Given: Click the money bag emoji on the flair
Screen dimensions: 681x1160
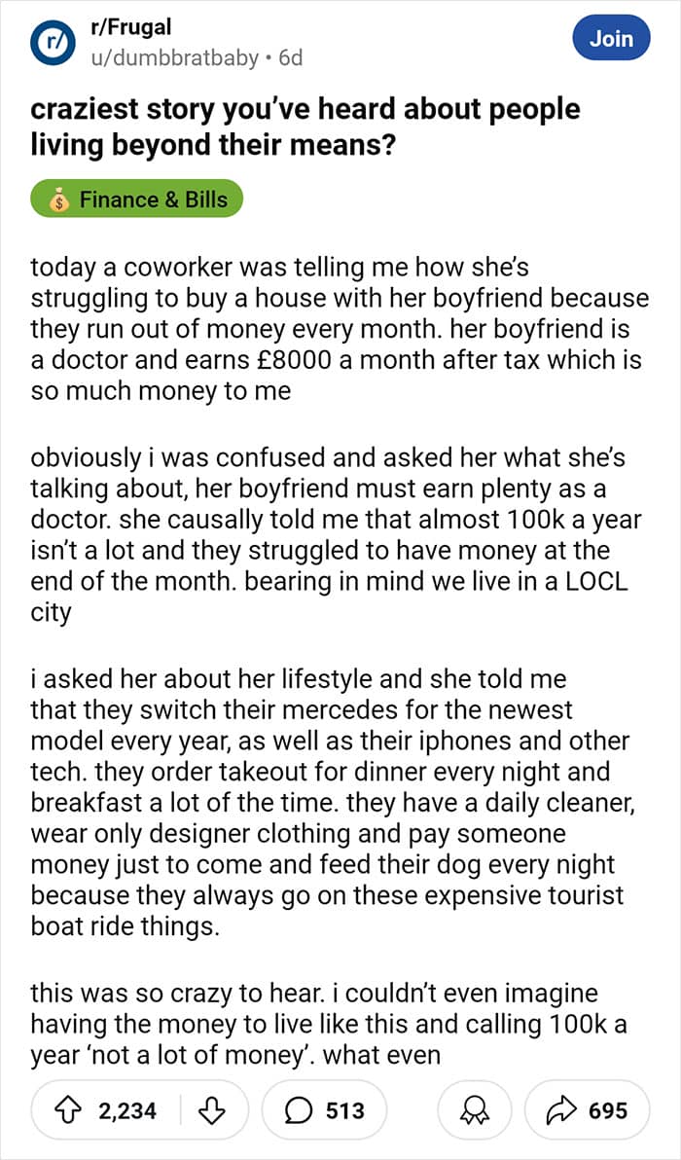Looking at the screenshot, I should pos(60,200).
